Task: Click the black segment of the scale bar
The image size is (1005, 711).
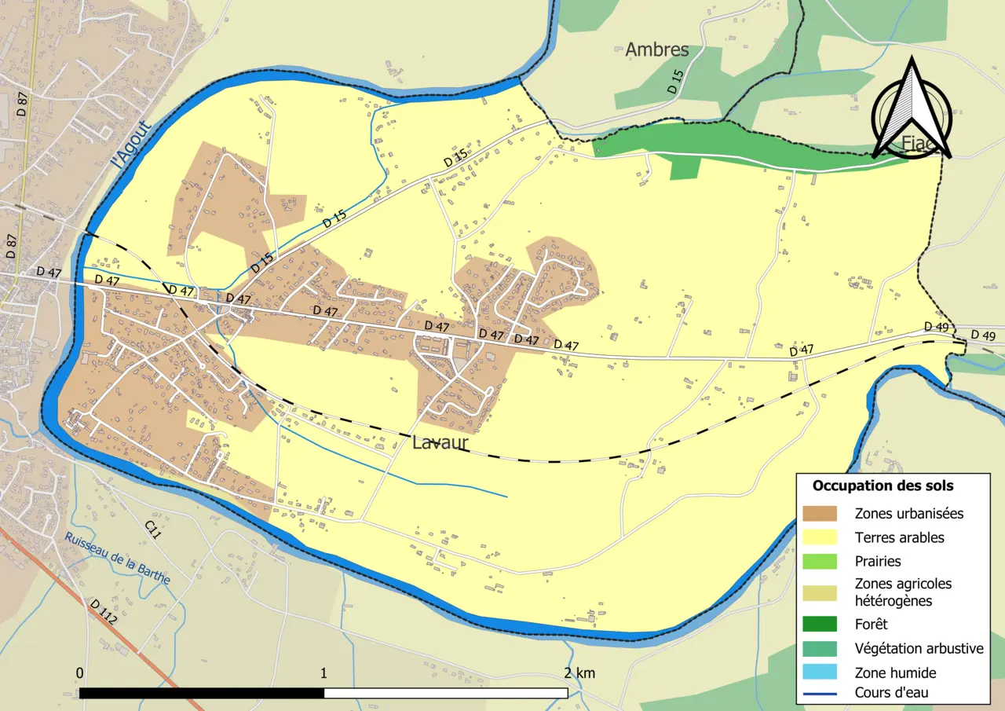Action: [x=202, y=693]
